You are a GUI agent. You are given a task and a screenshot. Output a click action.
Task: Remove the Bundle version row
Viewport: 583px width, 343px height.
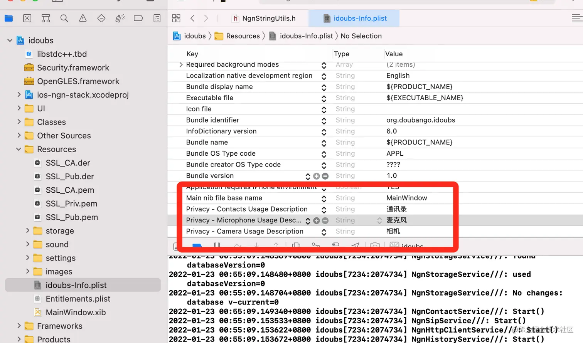coord(325,176)
